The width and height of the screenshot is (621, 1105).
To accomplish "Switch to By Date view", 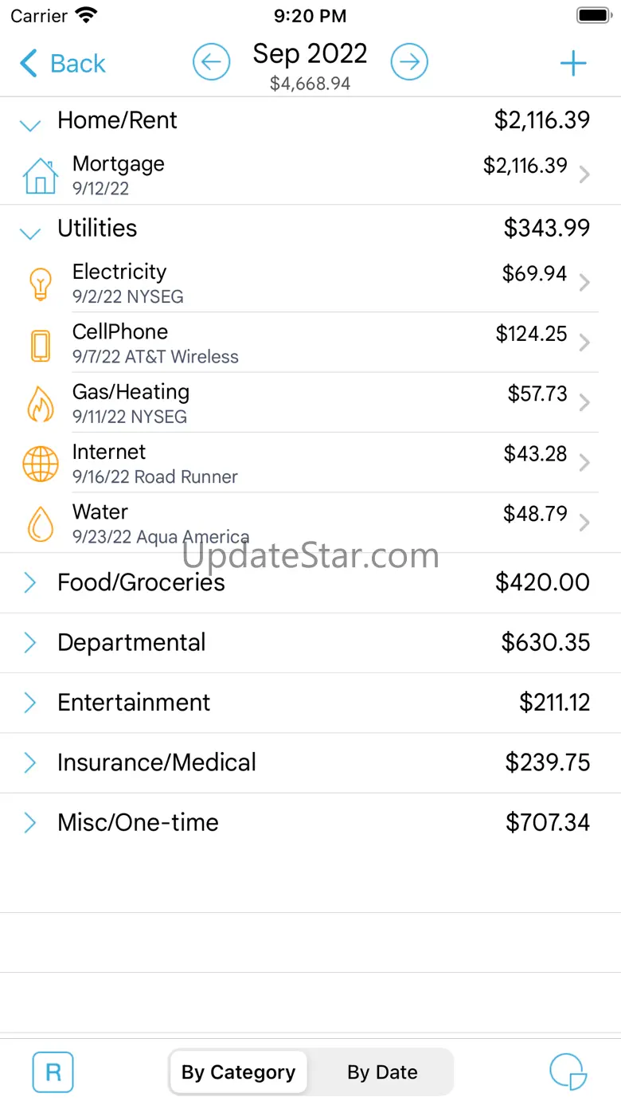I will pos(382,1072).
